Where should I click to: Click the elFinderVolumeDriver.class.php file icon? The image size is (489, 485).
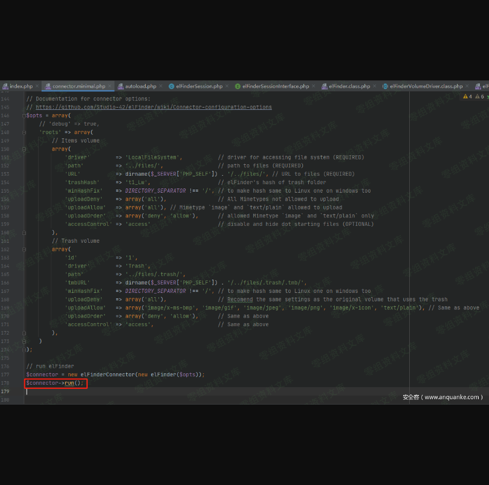click(x=386, y=86)
